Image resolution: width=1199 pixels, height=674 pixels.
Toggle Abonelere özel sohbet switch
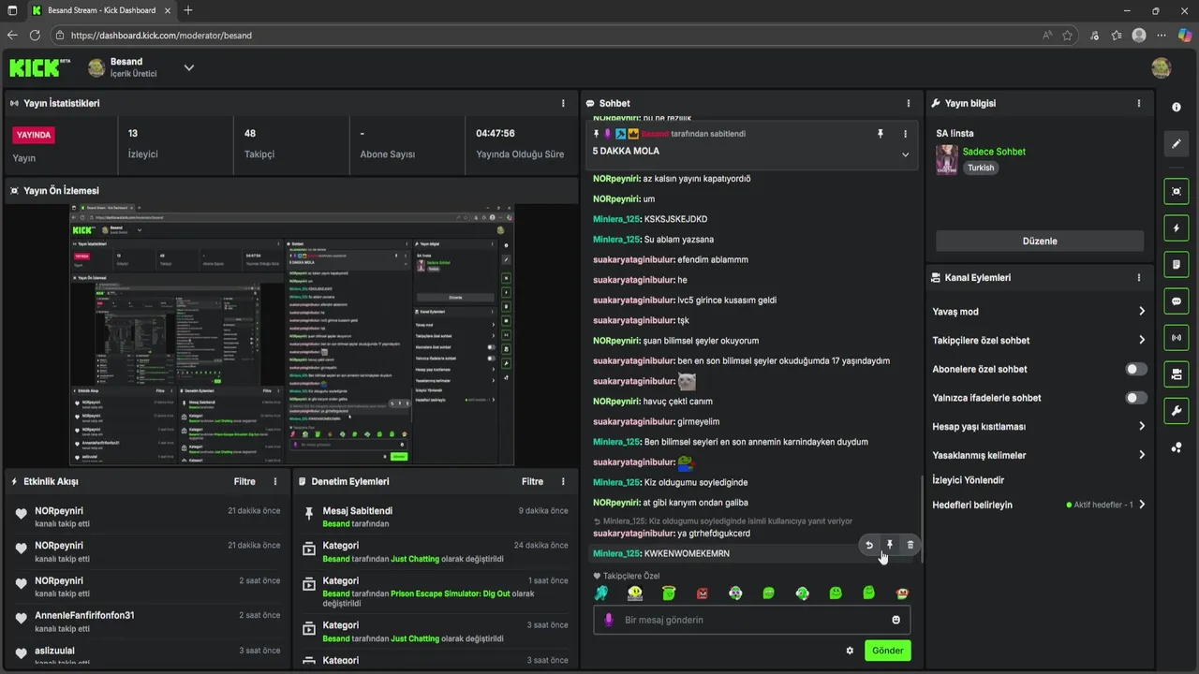pyautogui.click(x=1136, y=369)
